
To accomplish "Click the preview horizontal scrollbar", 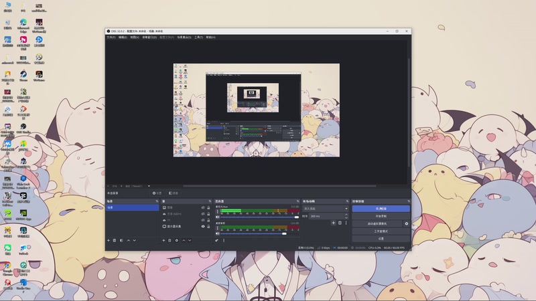I will (x=279, y=186).
